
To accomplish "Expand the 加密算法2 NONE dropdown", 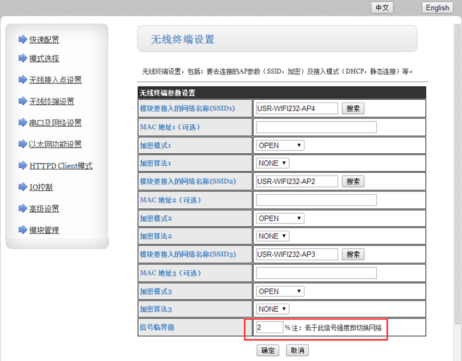I will pyautogui.click(x=273, y=236).
